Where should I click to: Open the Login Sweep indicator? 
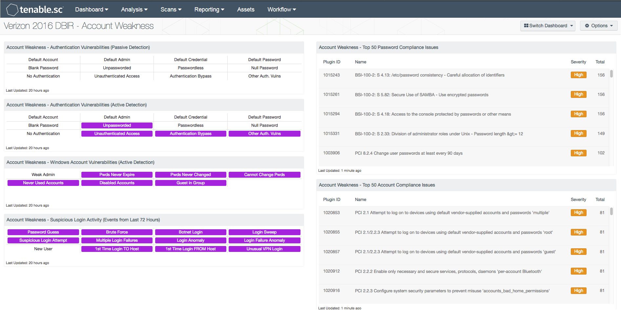pos(264,232)
